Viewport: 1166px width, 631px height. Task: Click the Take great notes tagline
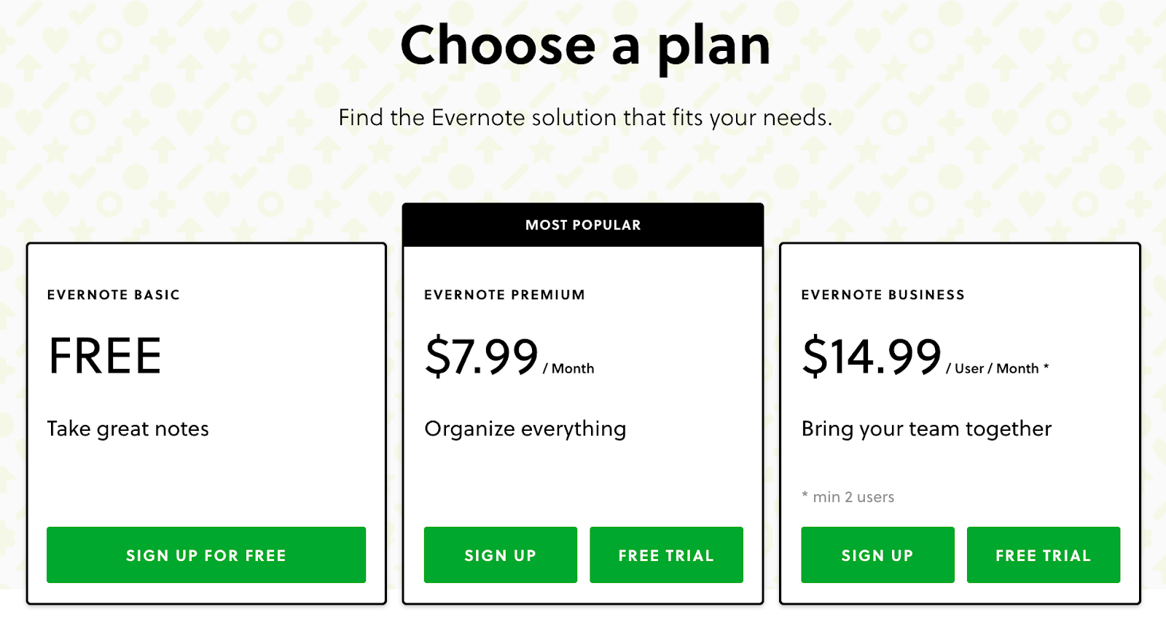click(x=128, y=429)
